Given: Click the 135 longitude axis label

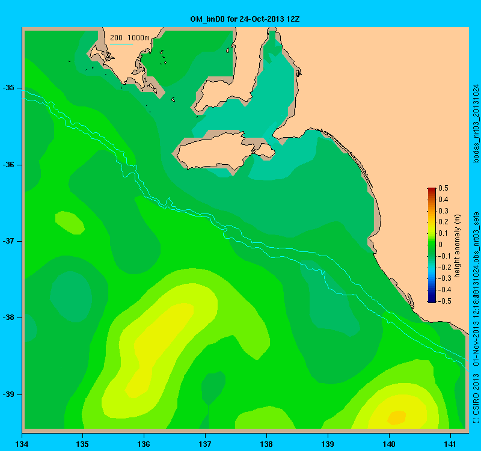Looking at the screenshot, I should [82, 444].
